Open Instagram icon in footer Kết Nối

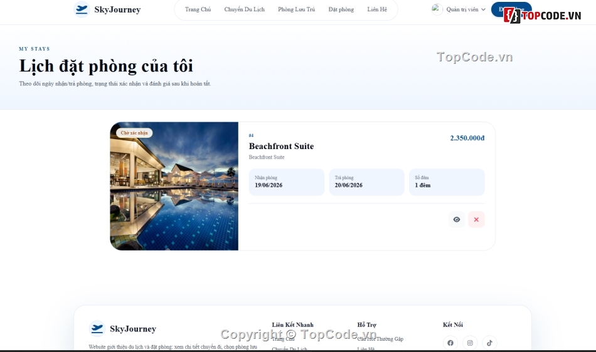pyautogui.click(x=470, y=343)
